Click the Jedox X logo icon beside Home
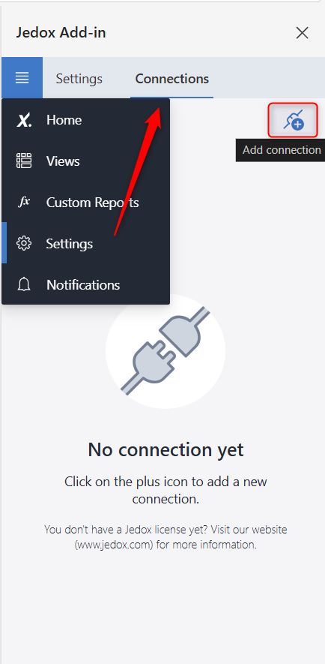Screen dimensions: 325x664 (x=24, y=120)
